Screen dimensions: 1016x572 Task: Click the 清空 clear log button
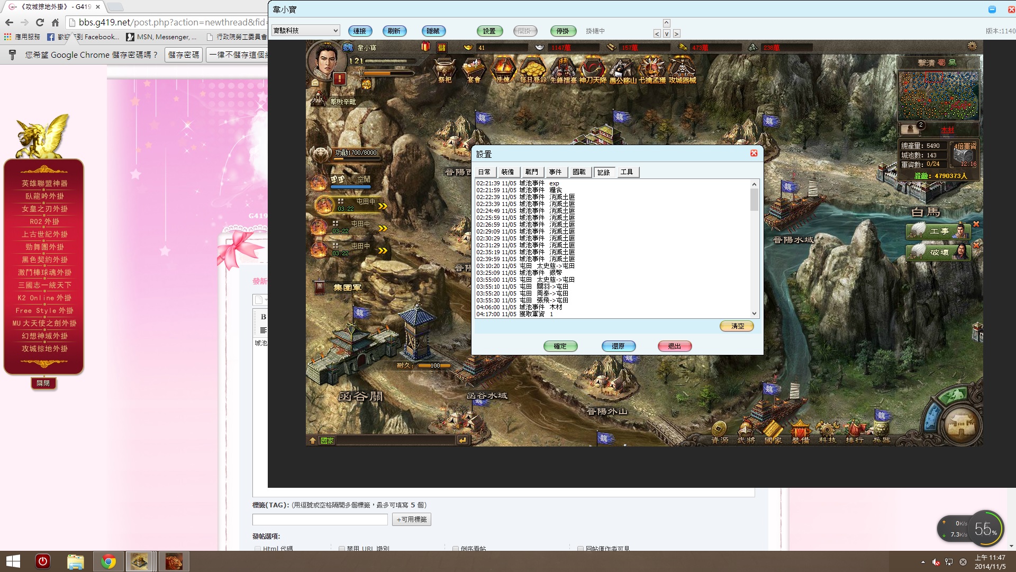[x=737, y=326]
